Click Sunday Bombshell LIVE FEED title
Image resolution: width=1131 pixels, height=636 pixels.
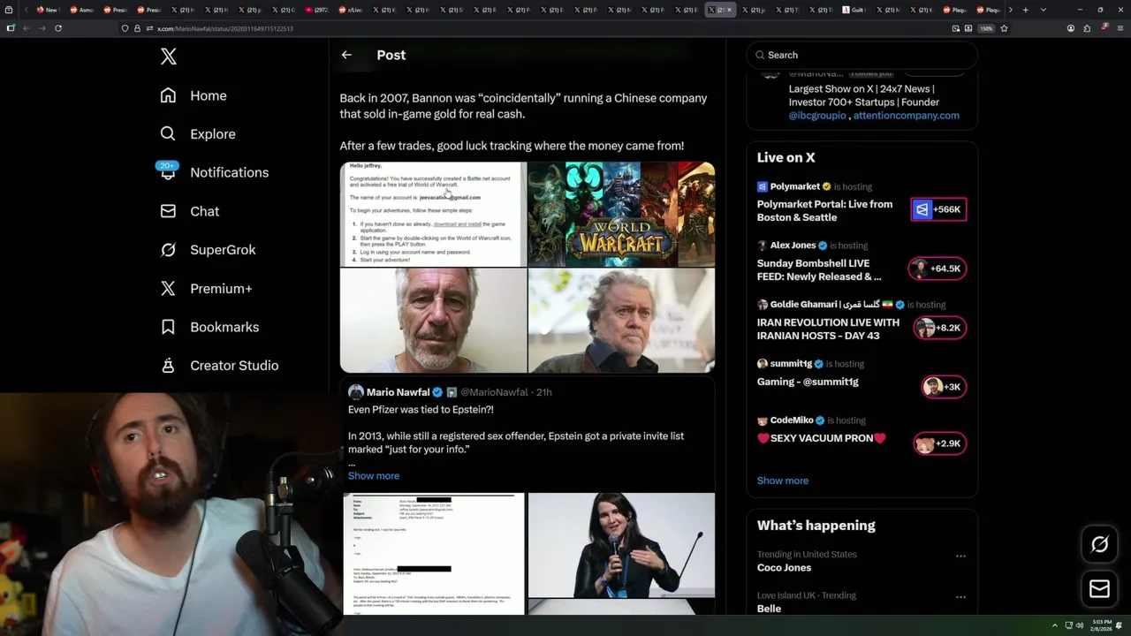pyautogui.click(x=819, y=269)
